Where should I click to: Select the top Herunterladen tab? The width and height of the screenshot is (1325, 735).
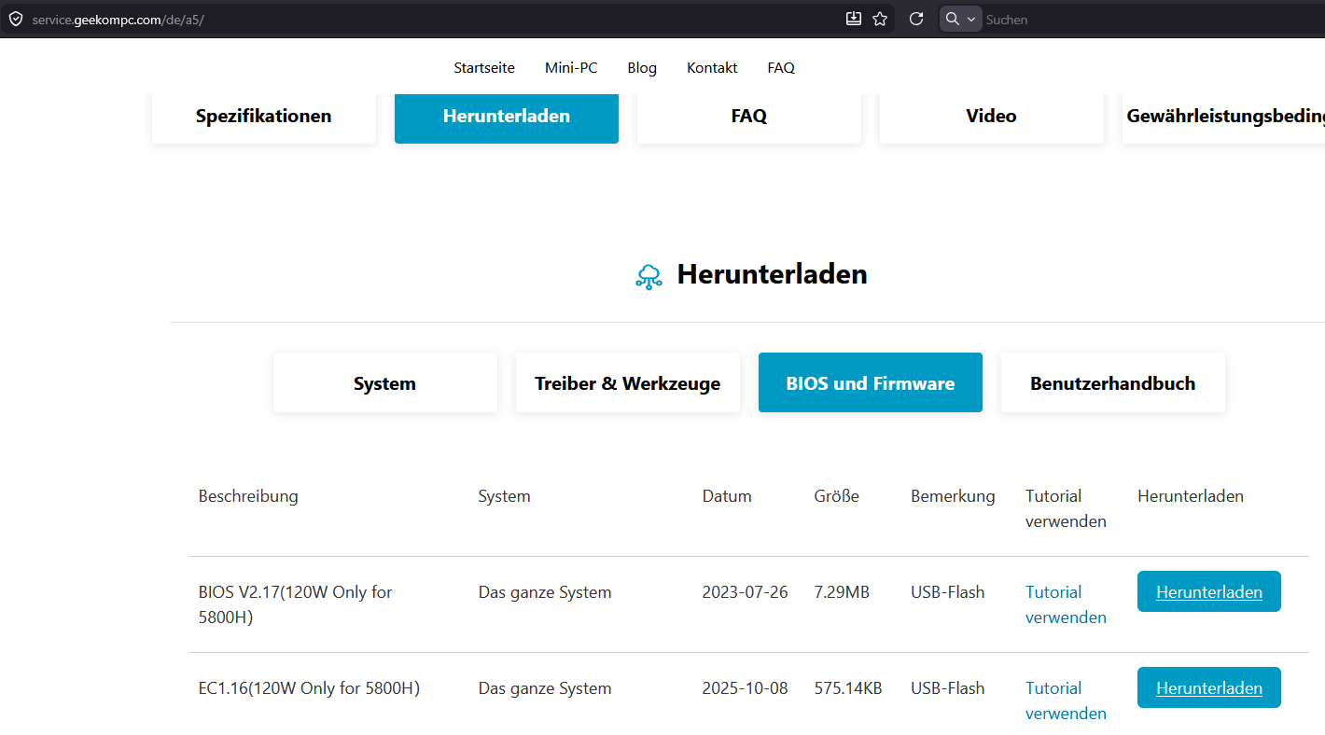[507, 118]
